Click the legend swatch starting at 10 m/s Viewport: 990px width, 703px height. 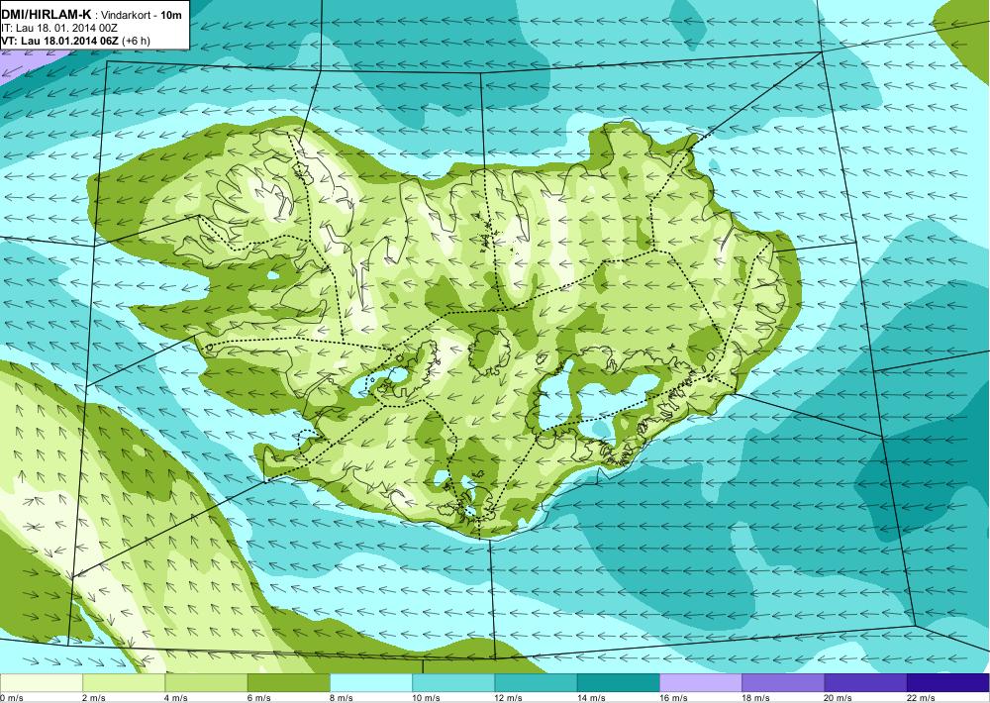click(453, 683)
